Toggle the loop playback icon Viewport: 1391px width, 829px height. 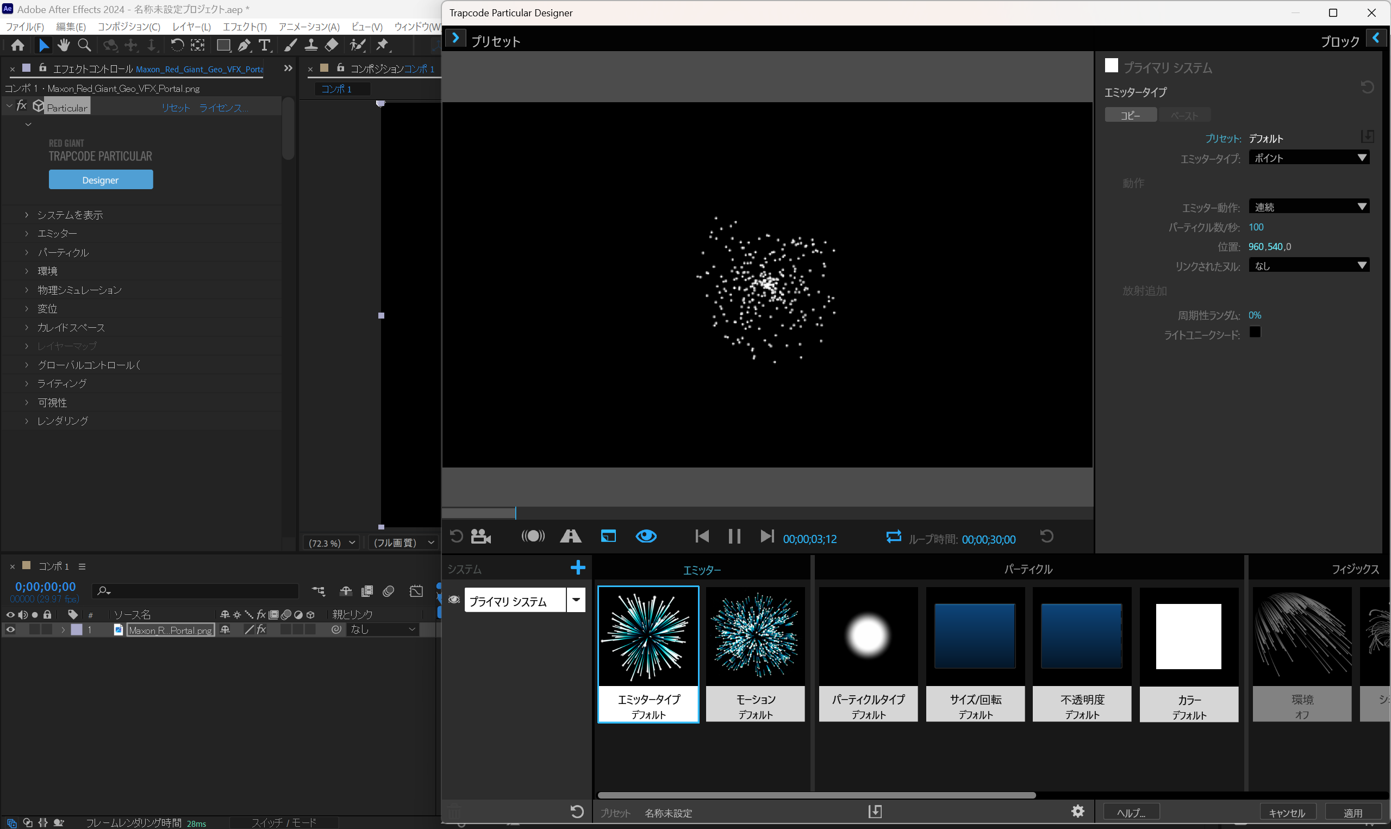pyautogui.click(x=894, y=537)
